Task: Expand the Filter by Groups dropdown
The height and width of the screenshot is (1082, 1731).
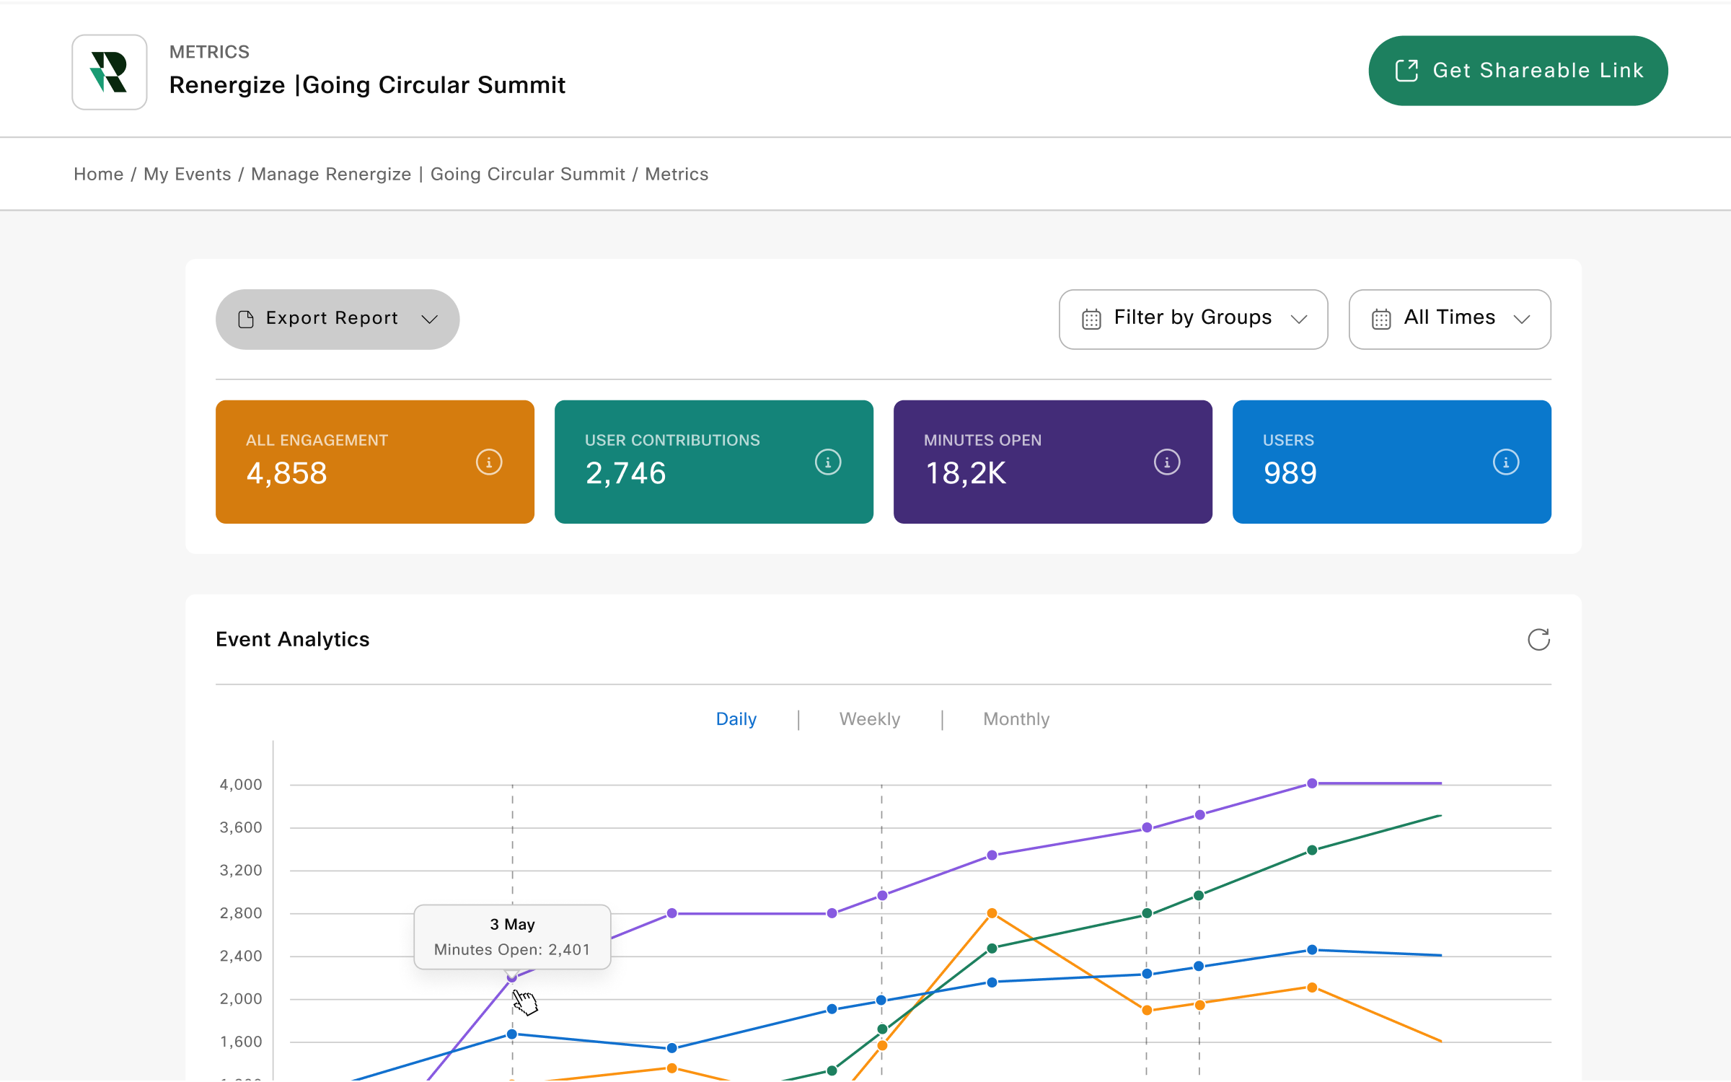Action: [x=1193, y=318]
